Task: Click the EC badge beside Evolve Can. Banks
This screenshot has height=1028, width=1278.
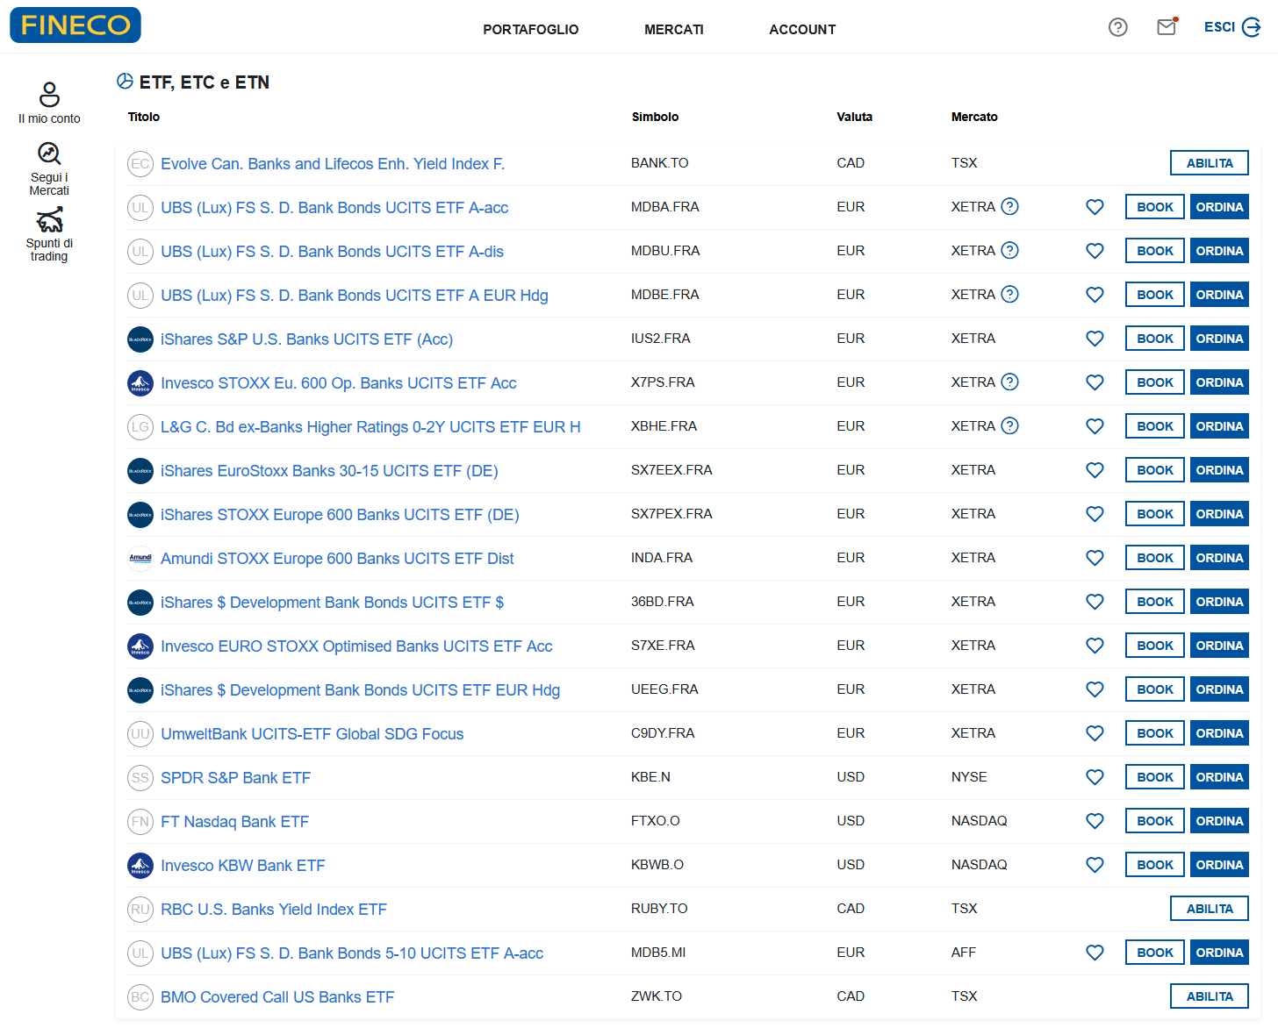Action: point(140,164)
